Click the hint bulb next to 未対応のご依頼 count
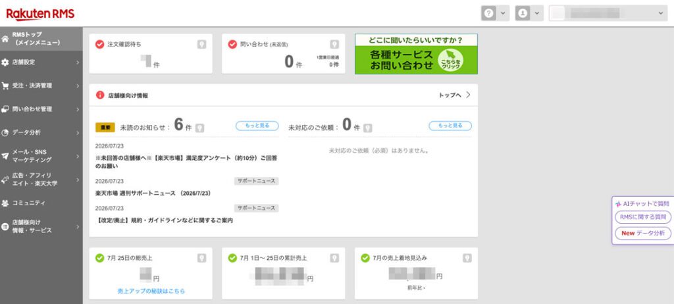This screenshot has width=674, height=304. pos(367,128)
